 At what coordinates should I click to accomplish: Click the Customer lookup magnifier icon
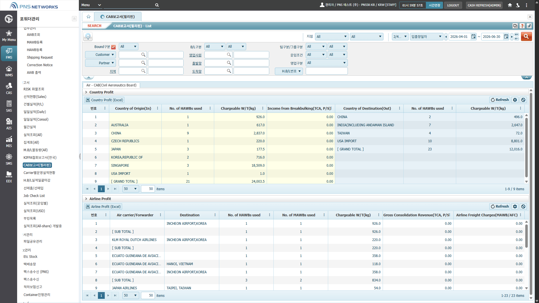[x=143, y=55]
